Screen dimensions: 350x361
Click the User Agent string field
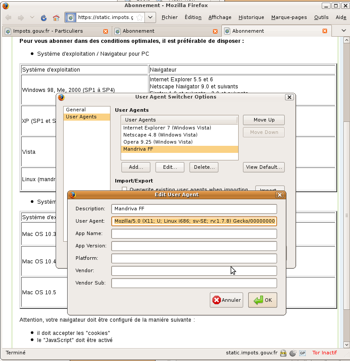tap(194, 221)
